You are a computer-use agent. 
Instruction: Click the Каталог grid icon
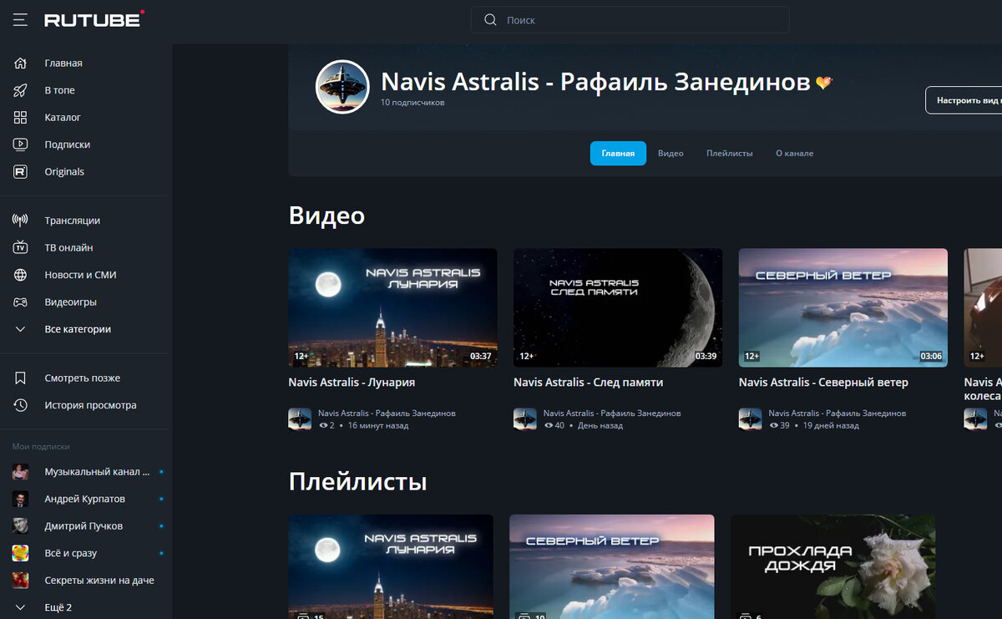20,117
